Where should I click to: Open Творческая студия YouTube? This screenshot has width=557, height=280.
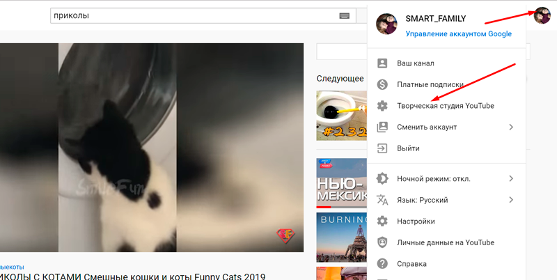pyautogui.click(x=446, y=106)
